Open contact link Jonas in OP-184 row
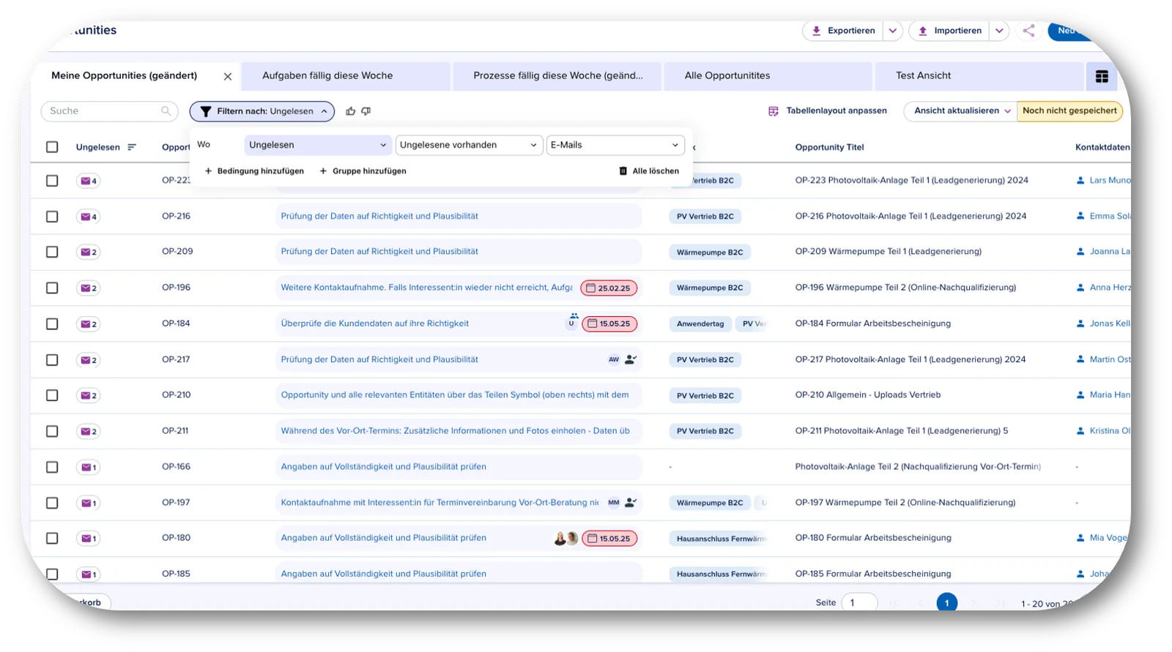The height and width of the screenshot is (652, 1172). pos(1110,323)
